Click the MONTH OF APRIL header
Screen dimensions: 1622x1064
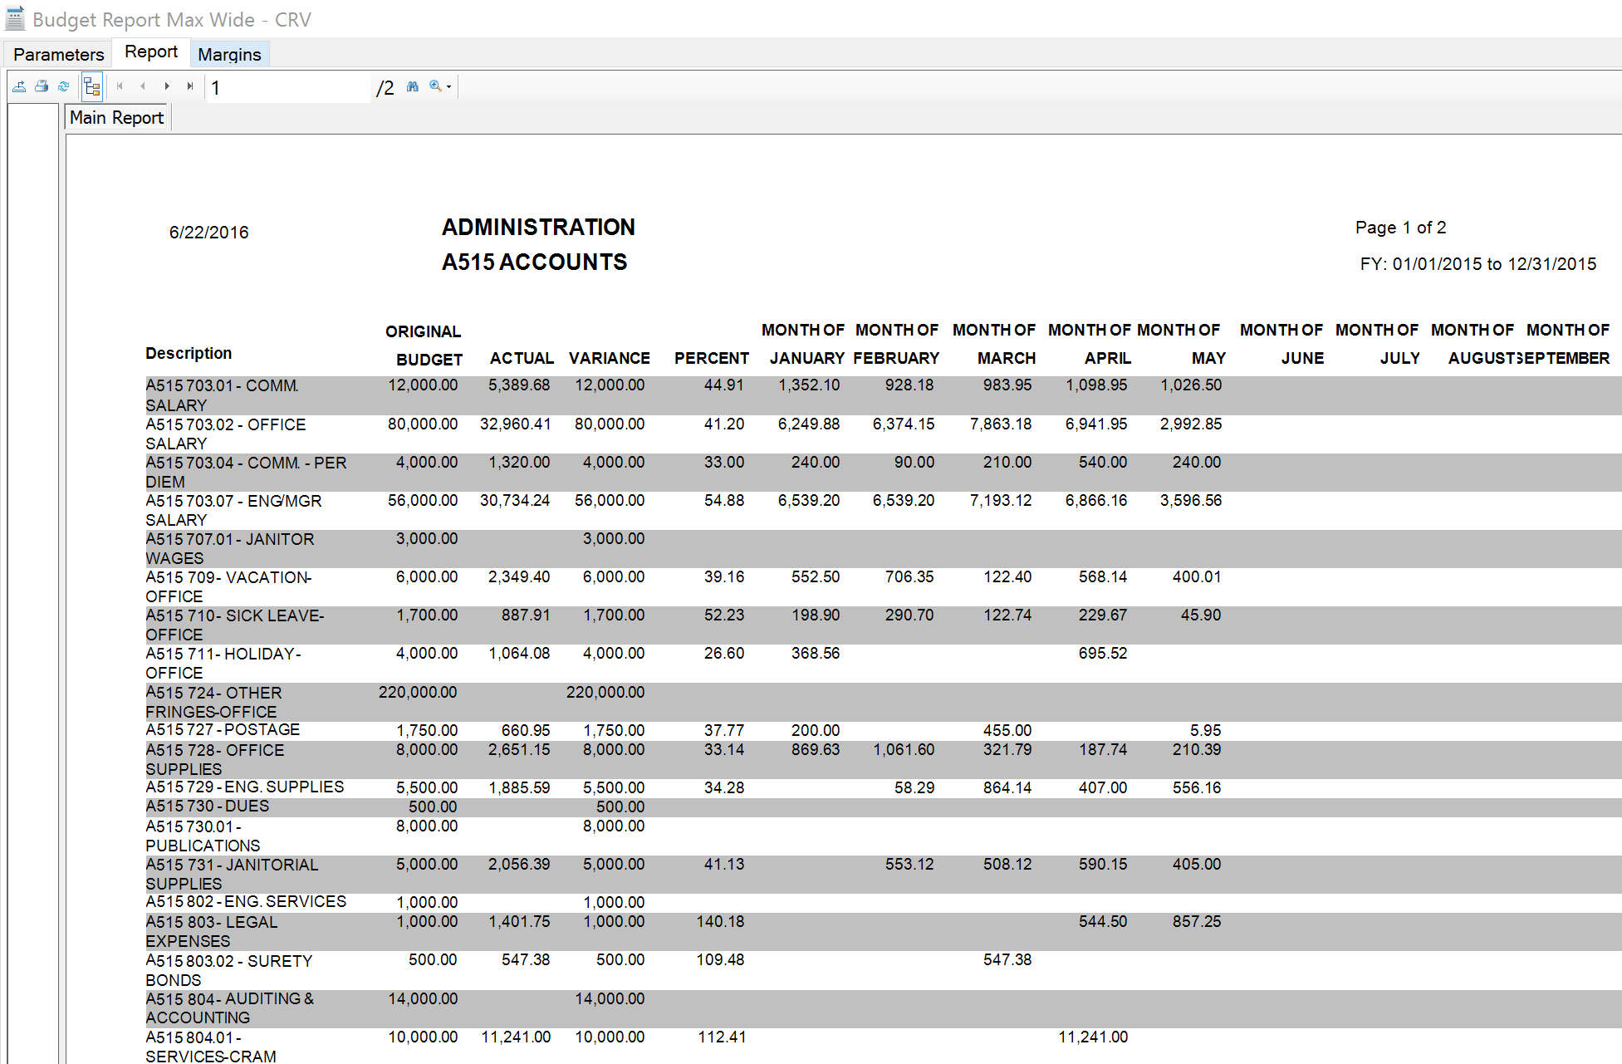(x=1090, y=344)
